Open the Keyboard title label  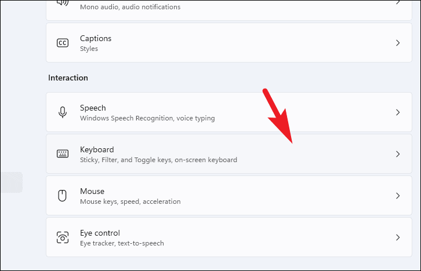(x=97, y=149)
